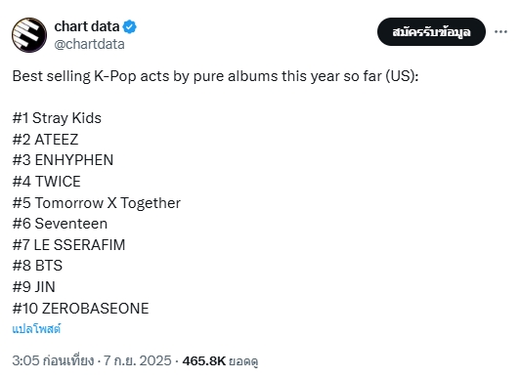Image resolution: width=521 pixels, height=378 pixels.
Task: Click the tweet headline about K-Pop acts
Action: (215, 76)
